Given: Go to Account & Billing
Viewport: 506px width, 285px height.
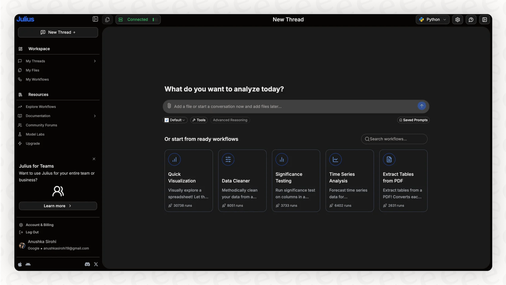Looking at the screenshot, I should coord(39,225).
